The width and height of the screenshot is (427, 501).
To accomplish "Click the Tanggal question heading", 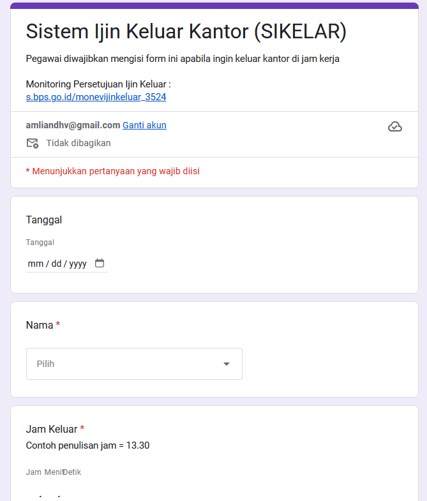I will 43,220.
